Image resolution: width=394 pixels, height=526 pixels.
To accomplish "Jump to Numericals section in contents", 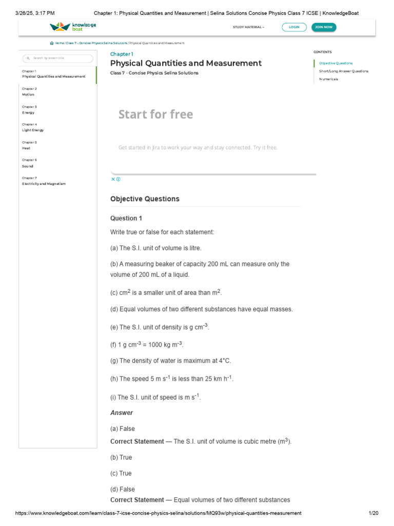I will [x=328, y=79].
